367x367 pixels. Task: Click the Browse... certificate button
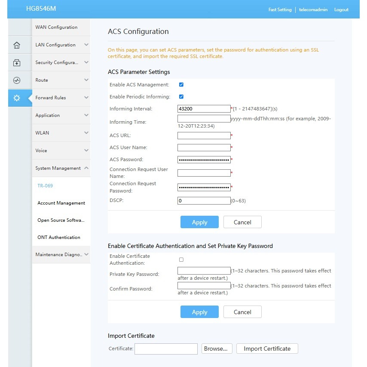coord(217,349)
